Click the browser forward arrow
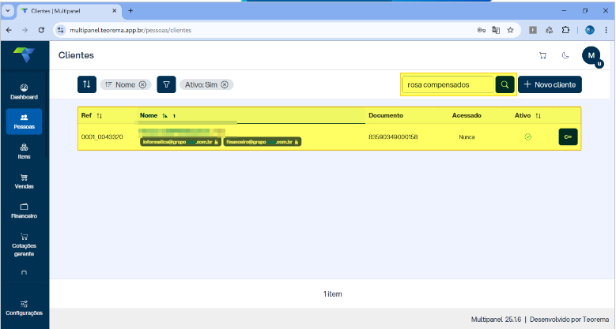 coord(25,30)
